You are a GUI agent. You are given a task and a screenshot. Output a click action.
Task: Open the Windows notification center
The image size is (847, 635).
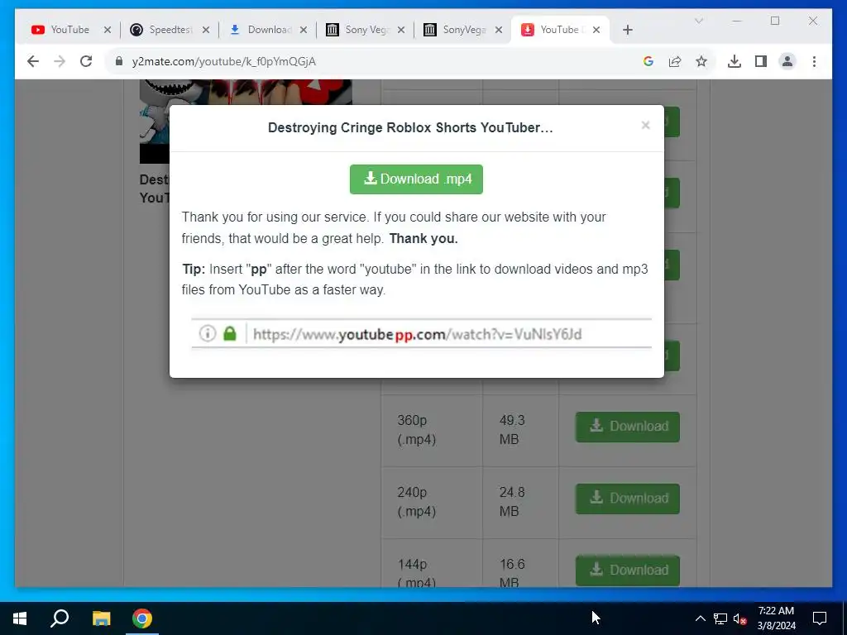click(x=820, y=618)
